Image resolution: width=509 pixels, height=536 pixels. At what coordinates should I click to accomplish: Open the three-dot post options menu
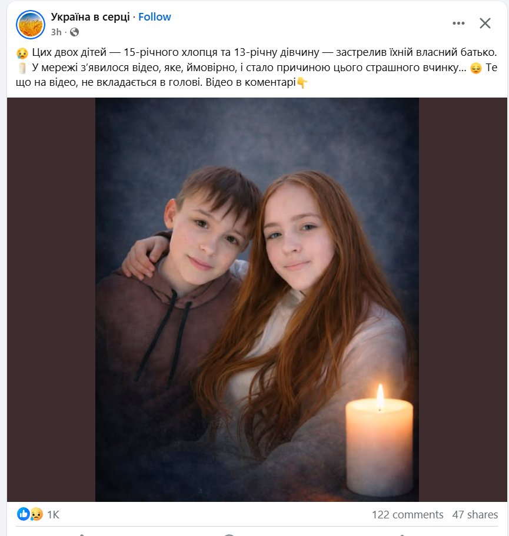click(458, 24)
